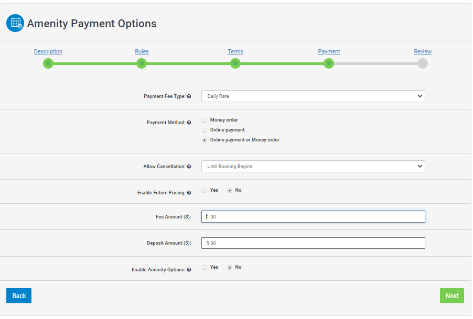Click the Description step circle marker

pos(48,63)
